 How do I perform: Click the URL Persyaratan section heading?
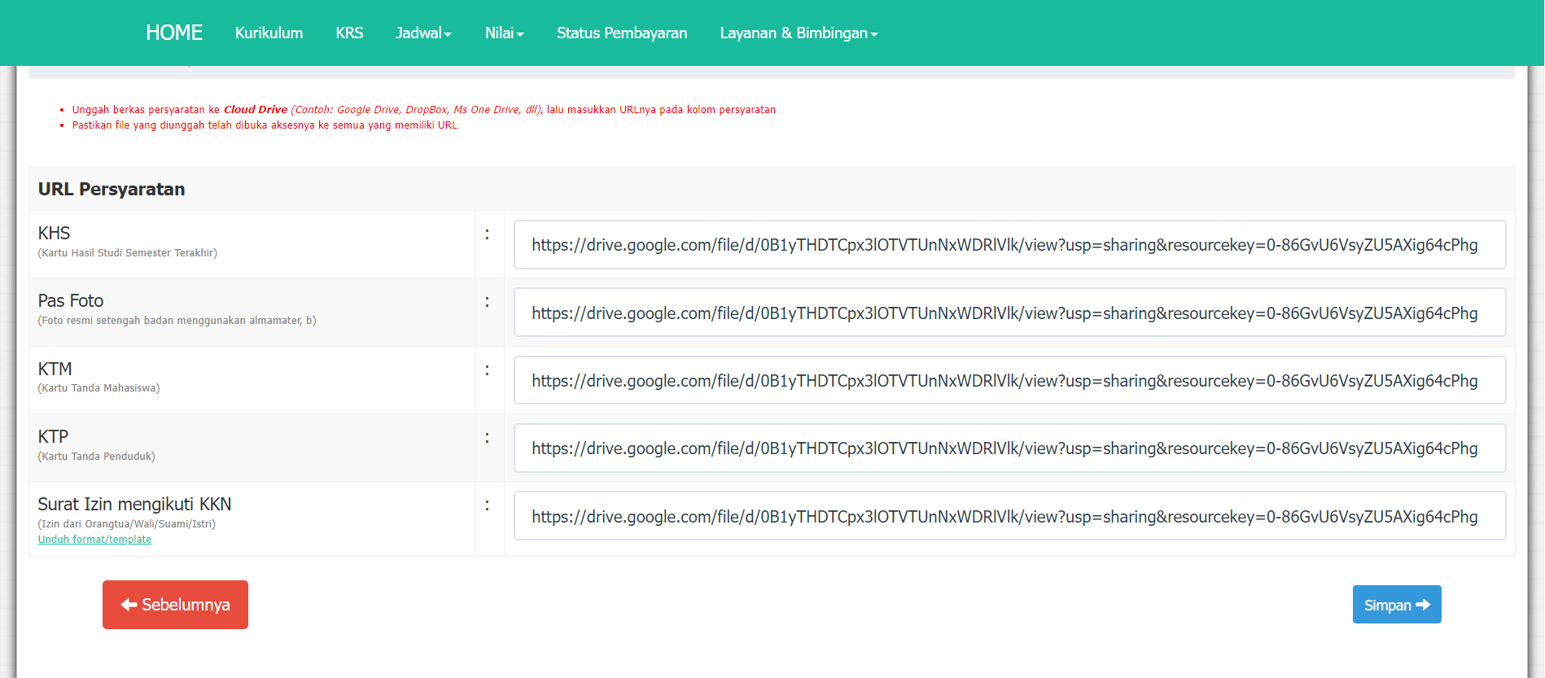(x=112, y=189)
